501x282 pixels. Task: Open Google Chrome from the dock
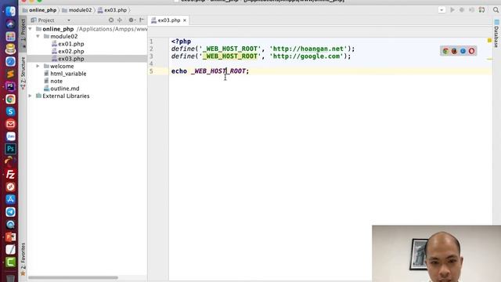coord(10,99)
